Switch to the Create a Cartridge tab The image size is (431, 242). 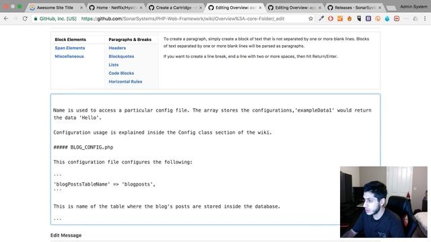tap(175, 7)
